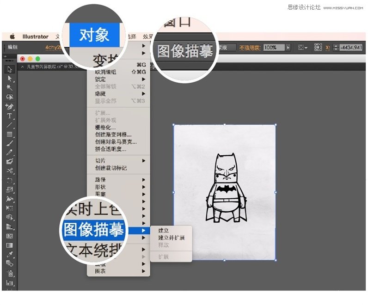368x305 pixels.
Task: Expand the 锁定 submenu arrow
Action: pyautogui.click(x=144, y=79)
